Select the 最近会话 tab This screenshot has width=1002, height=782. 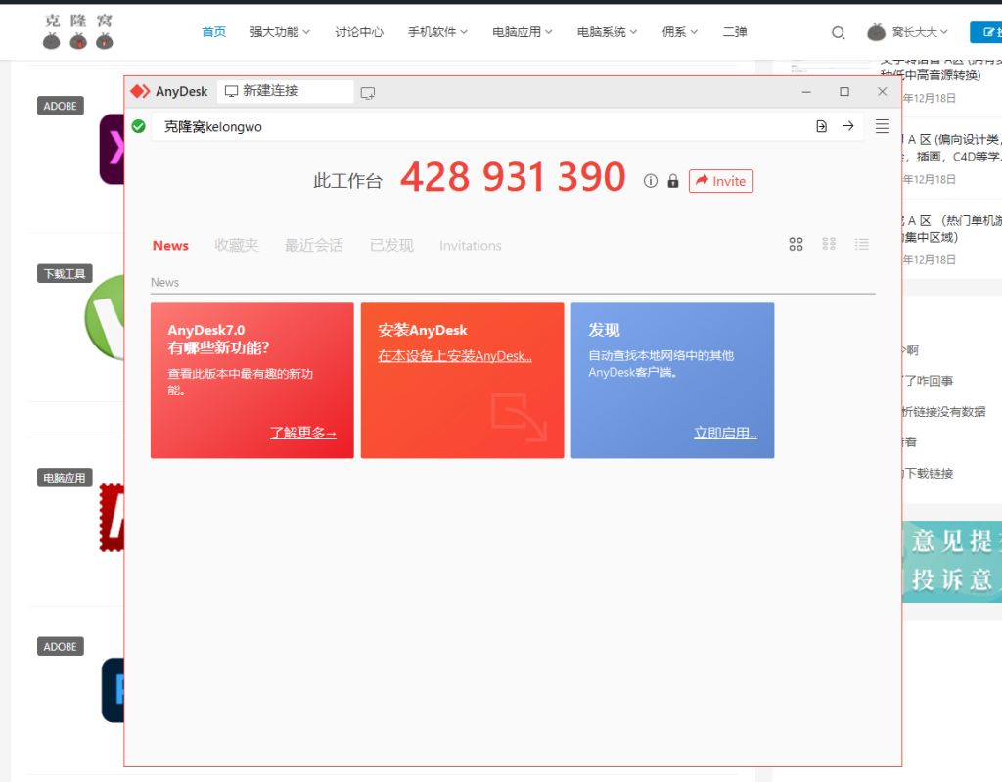(x=314, y=246)
